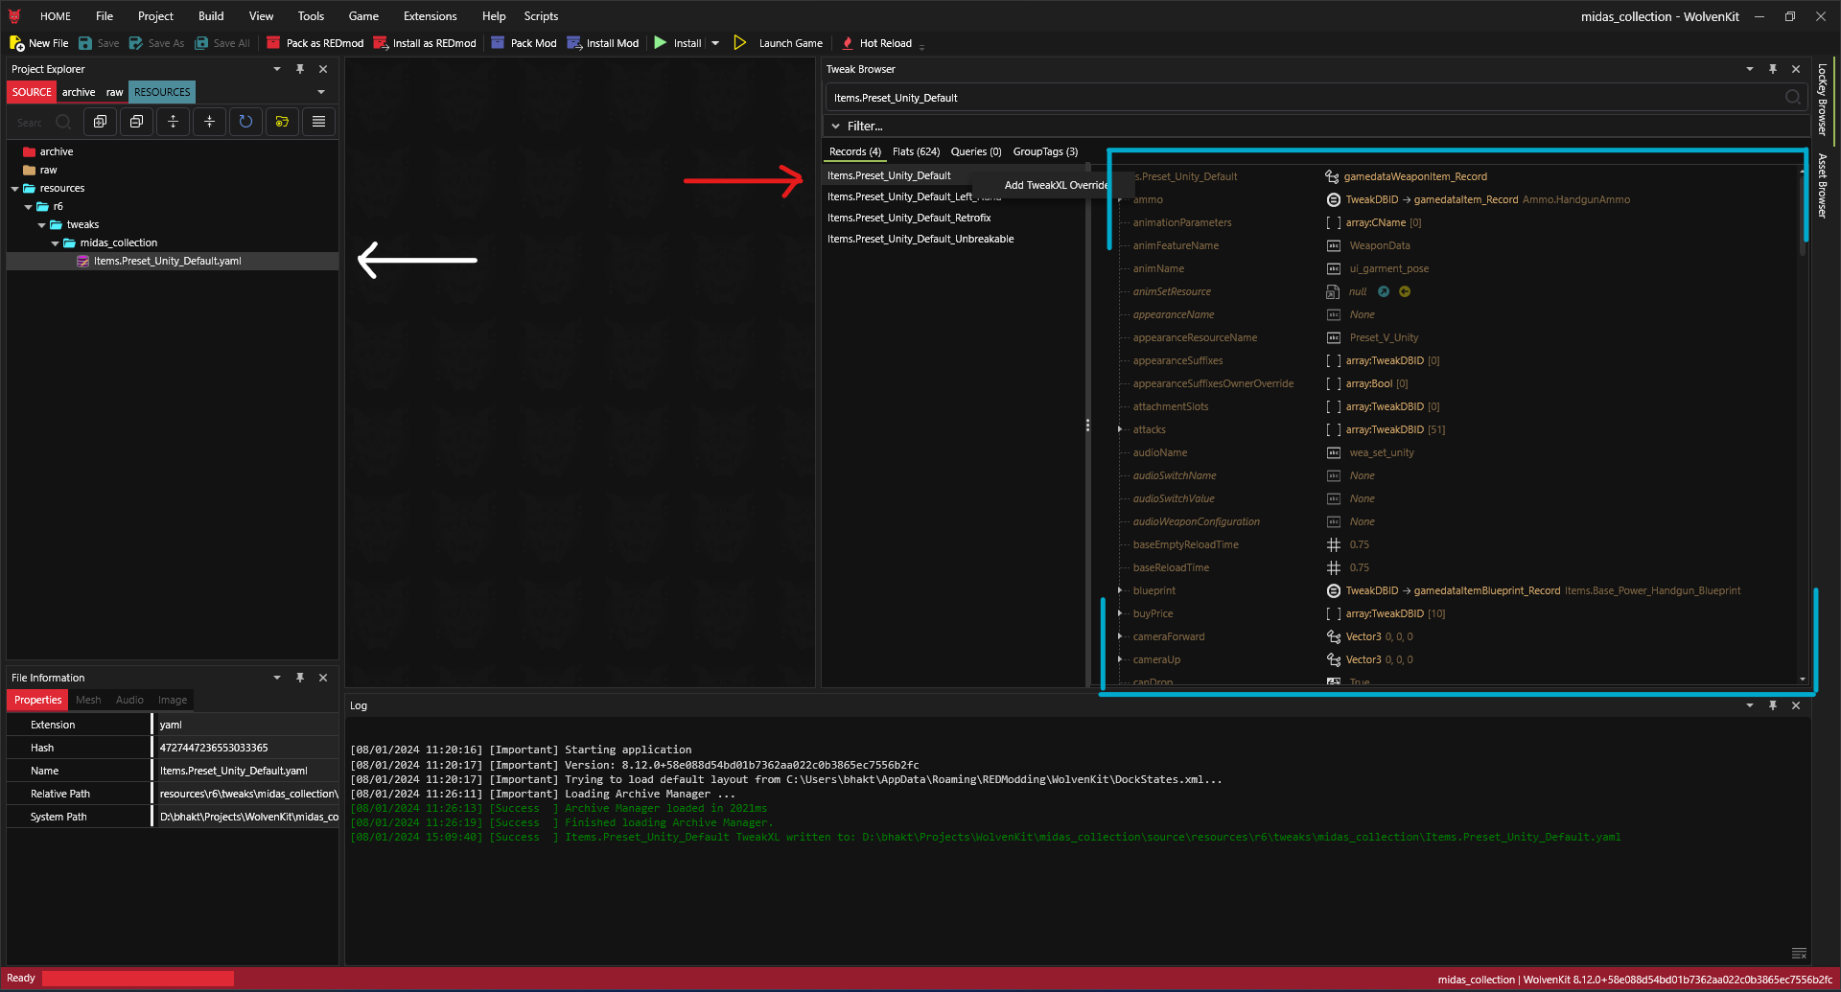Collapse the tweaks folder in the tree
Screen dimensions: 1841x992
click(x=42, y=225)
